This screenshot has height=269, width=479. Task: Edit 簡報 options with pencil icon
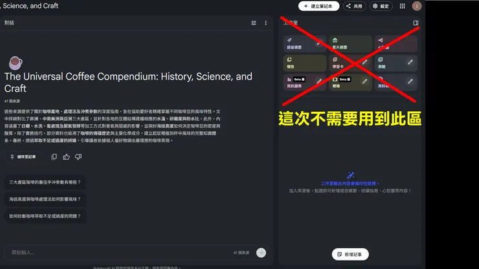pyautogui.click(x=364, y=81)
